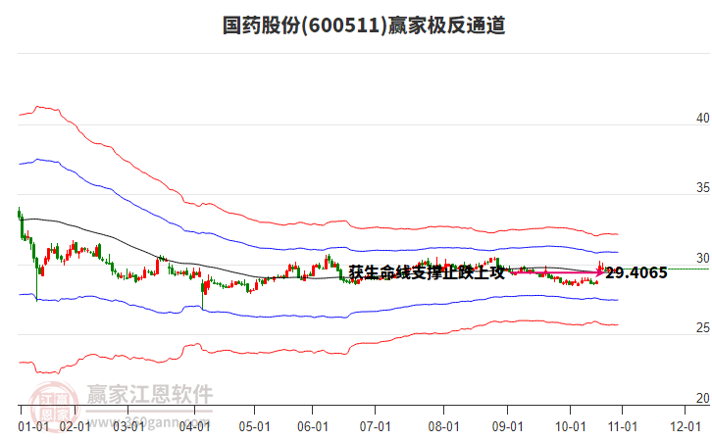Screen dimensions: 712x441
Task: Click the x-axis date 02-01
Action: [x=76, y=427]
